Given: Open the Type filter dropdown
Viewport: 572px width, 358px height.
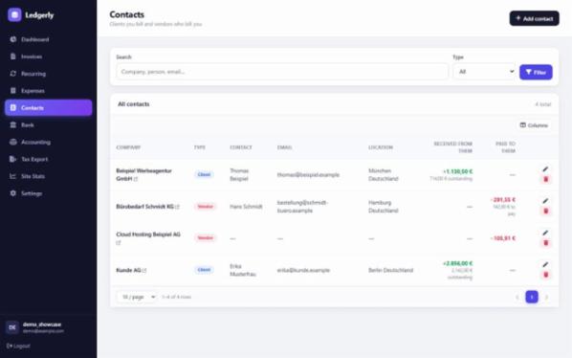Looking at the screenshot, I should [485, 72].
